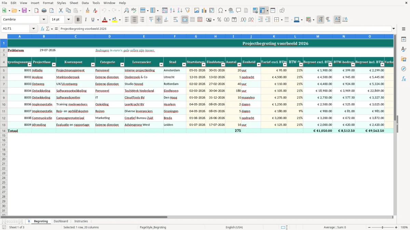This screenshot has width=410, height=230.
Task: Insert an image from the toolbar
Action: click(x=197, y=11)
